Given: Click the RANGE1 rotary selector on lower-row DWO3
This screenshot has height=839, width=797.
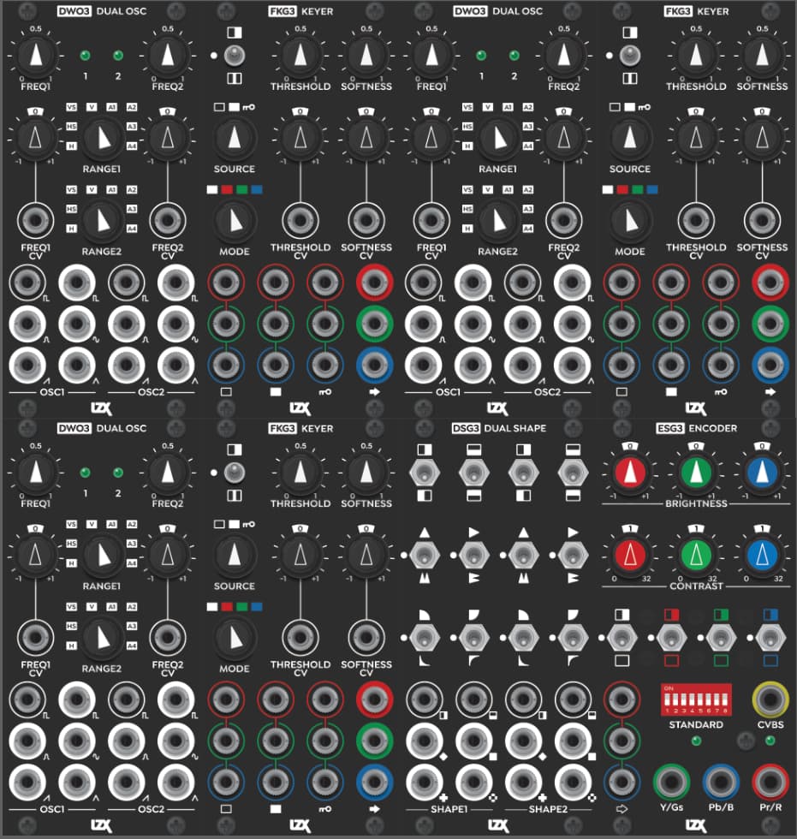Looking at the screenshot, I should (102, 555).
